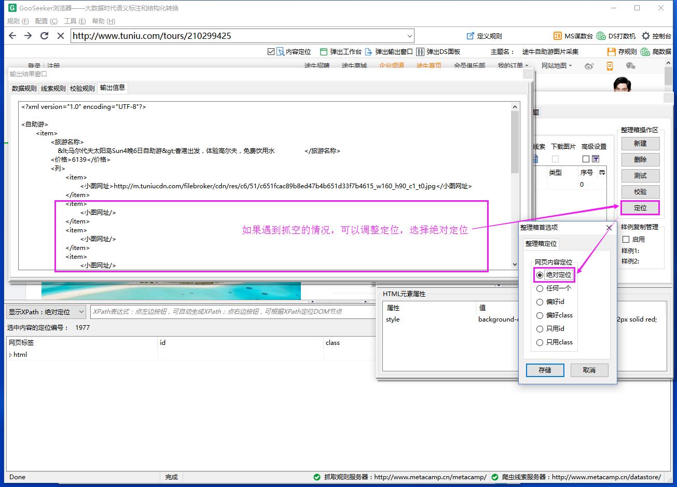Close the 整理箱首选项 dialog

pos(609,228)
